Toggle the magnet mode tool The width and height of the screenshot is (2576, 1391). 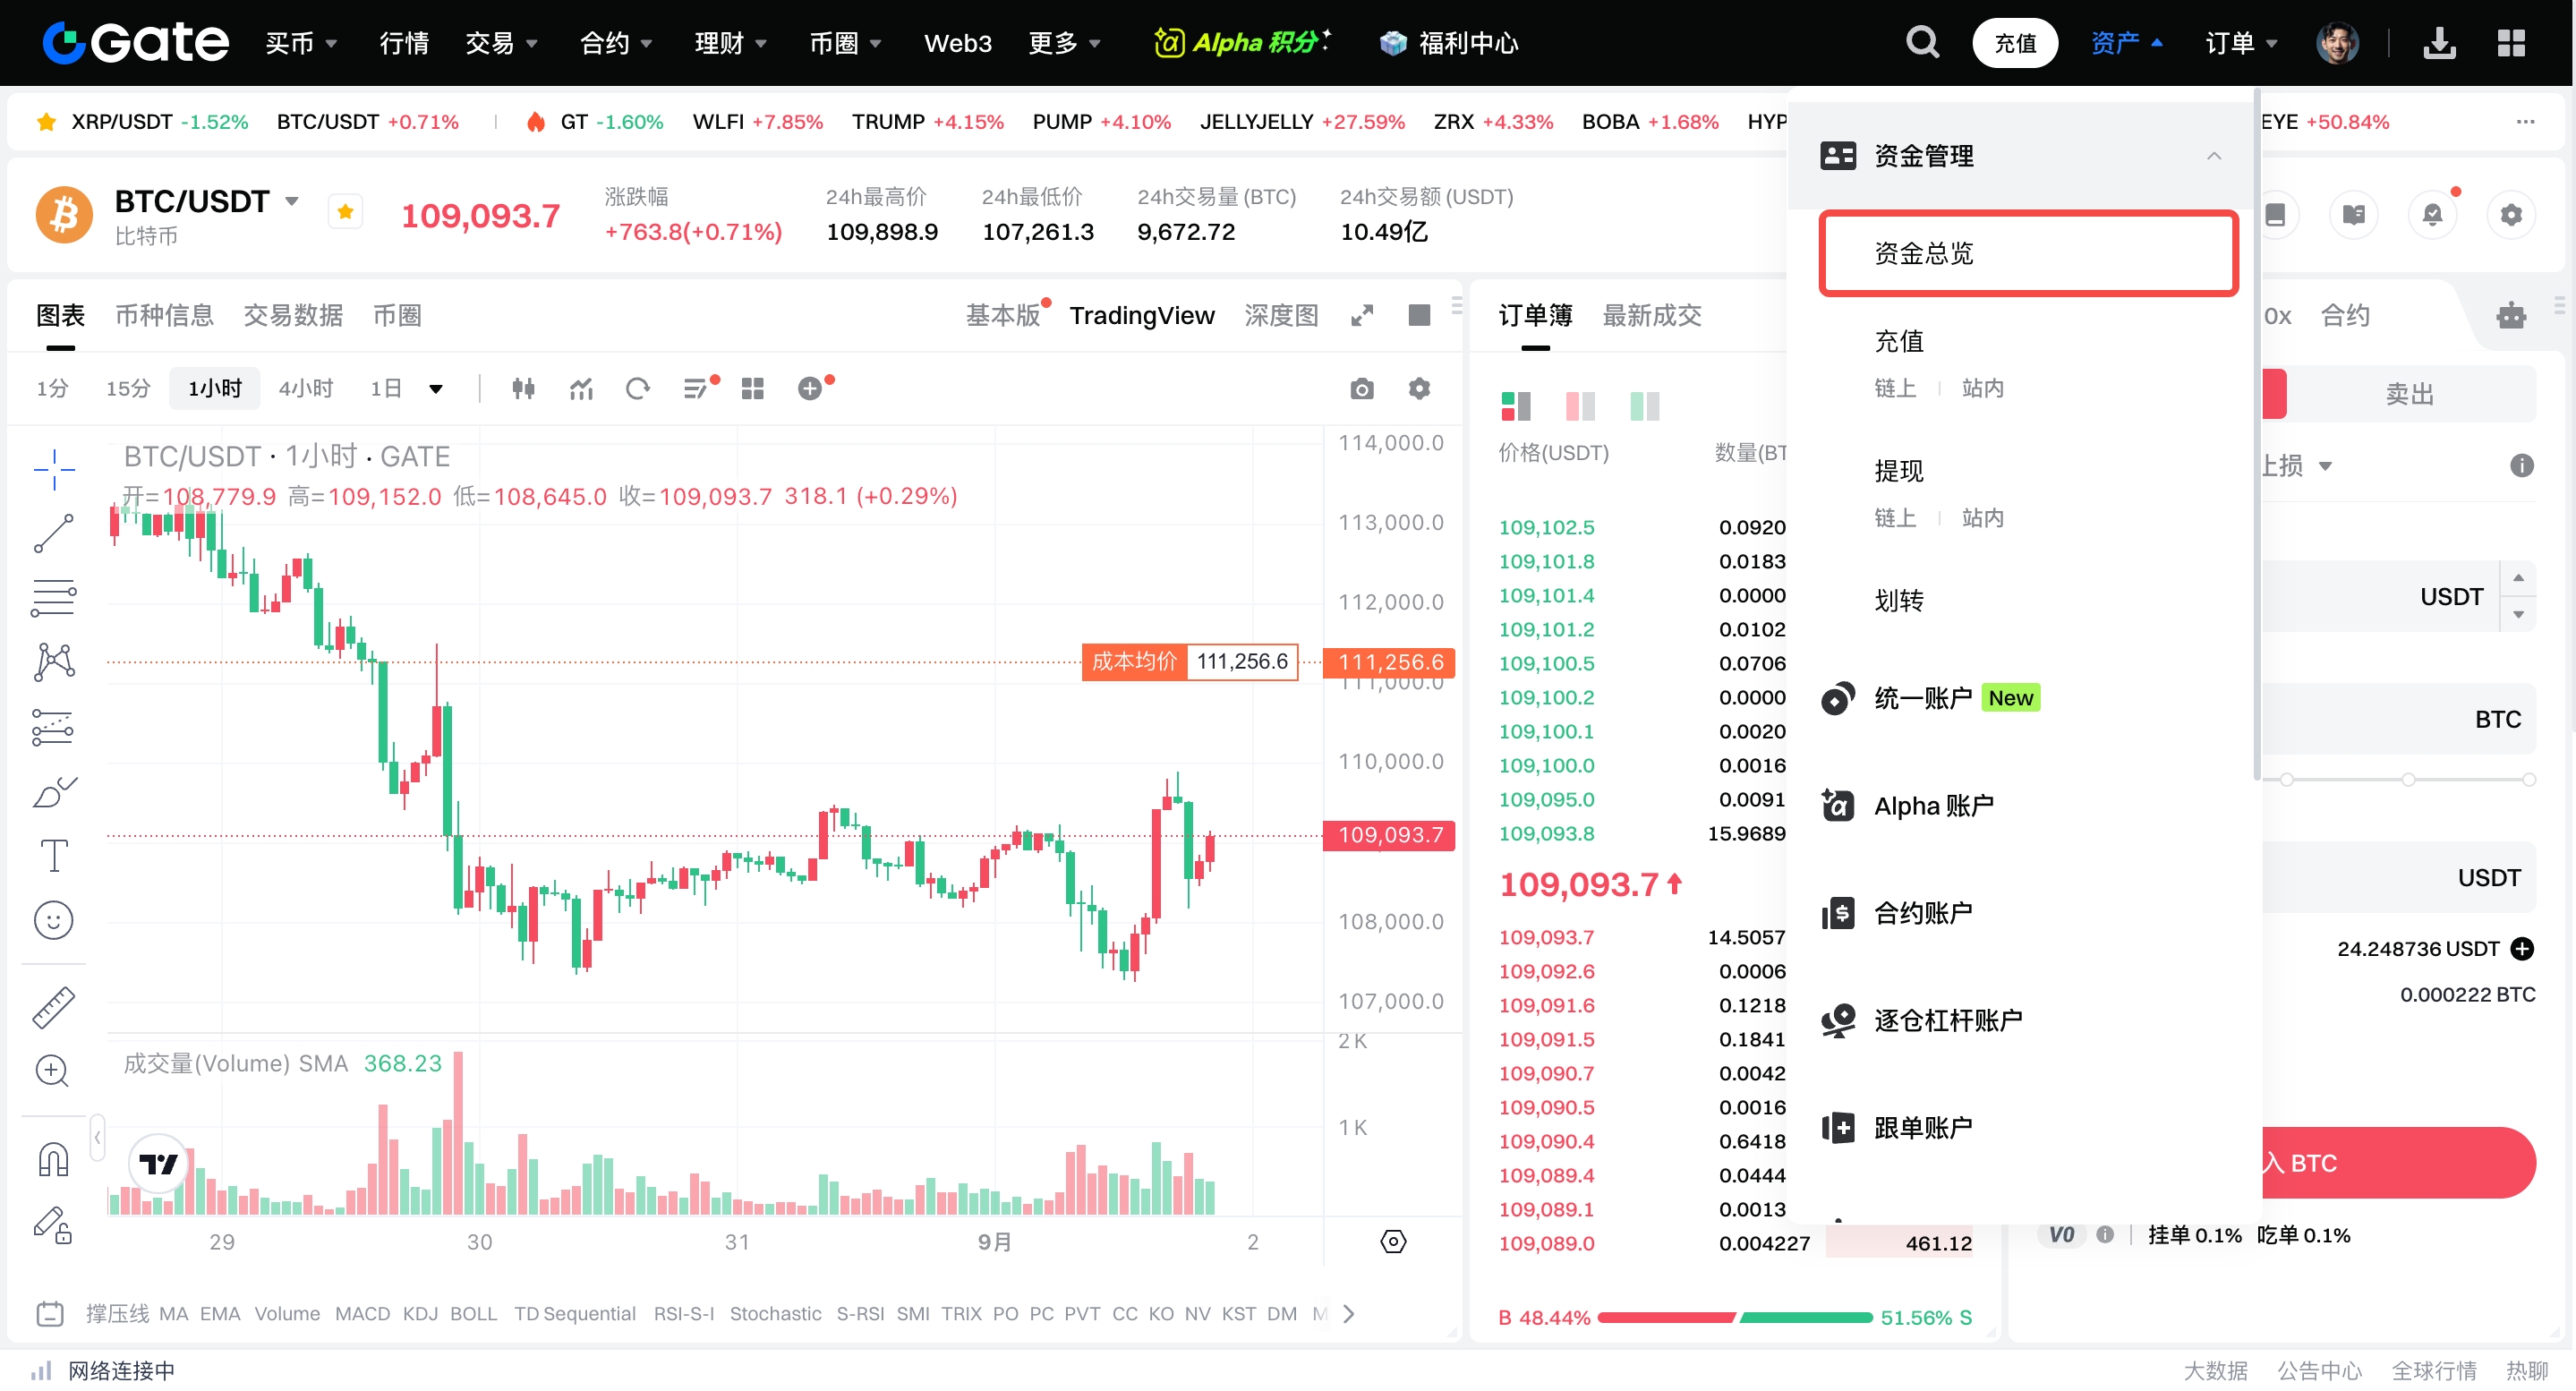click(54, 1160)
